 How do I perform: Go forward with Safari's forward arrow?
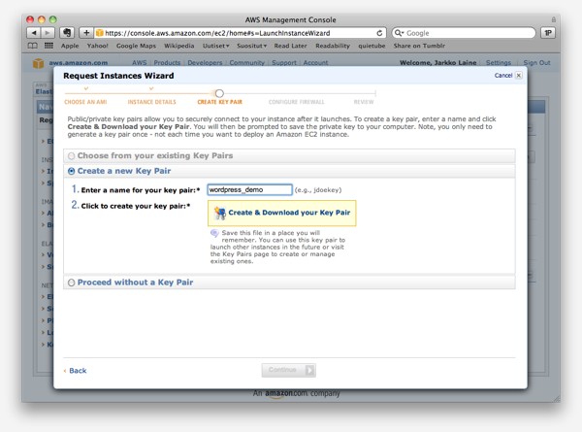[48, 33]
